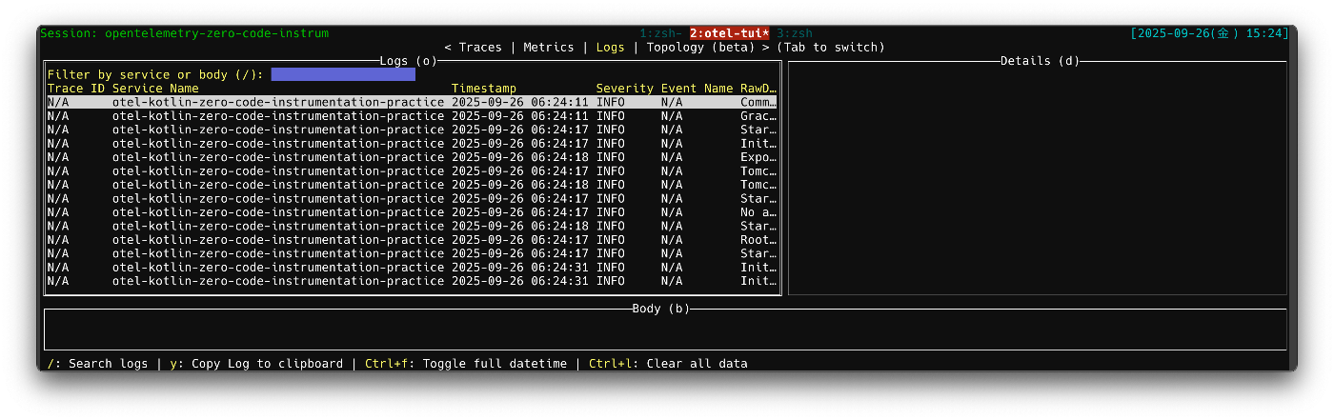This screenshot has height=420, width=1334.
Task: Click the '/: Search logs' shortcut hint
Action: pos(97,364)
